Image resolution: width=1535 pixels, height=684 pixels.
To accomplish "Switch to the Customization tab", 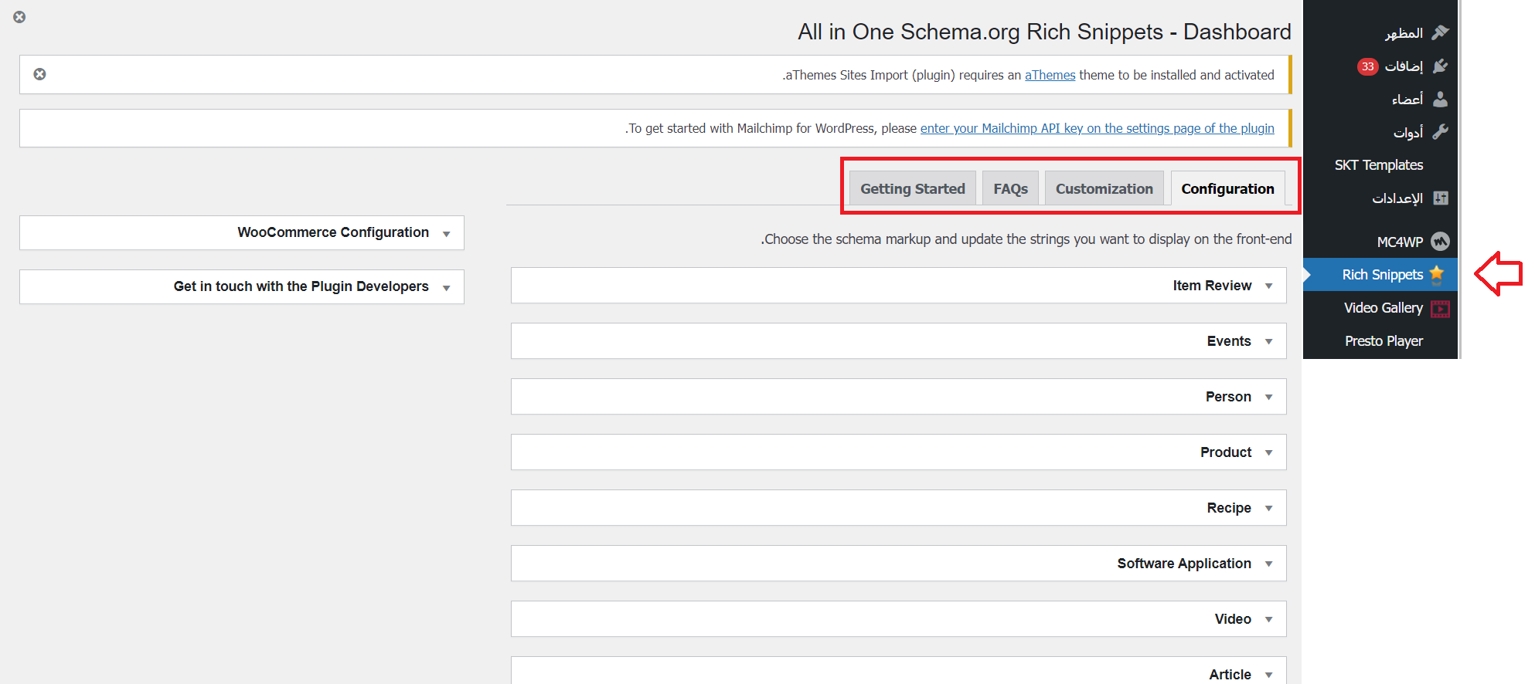I will click(1104, 189).
